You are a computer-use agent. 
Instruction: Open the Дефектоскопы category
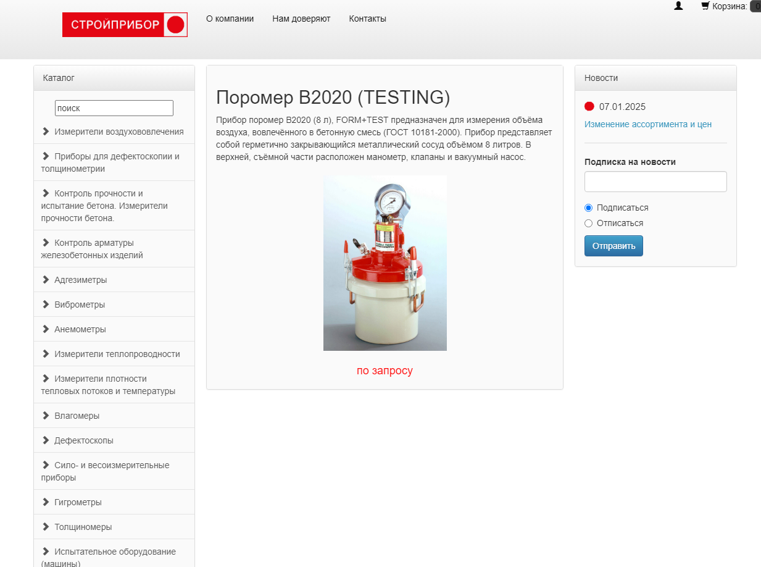click(x=84, y=440)
